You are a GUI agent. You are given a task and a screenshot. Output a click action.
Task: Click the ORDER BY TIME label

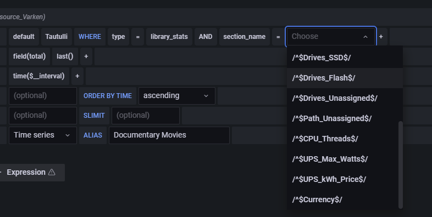108,96
